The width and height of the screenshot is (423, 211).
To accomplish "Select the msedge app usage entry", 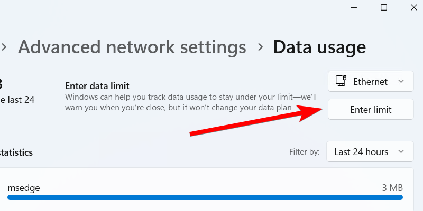I will click(24, 187).
